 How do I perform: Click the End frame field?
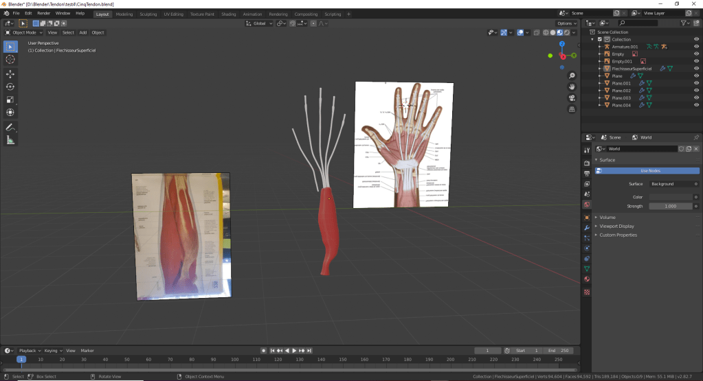[x=557, y=351]
